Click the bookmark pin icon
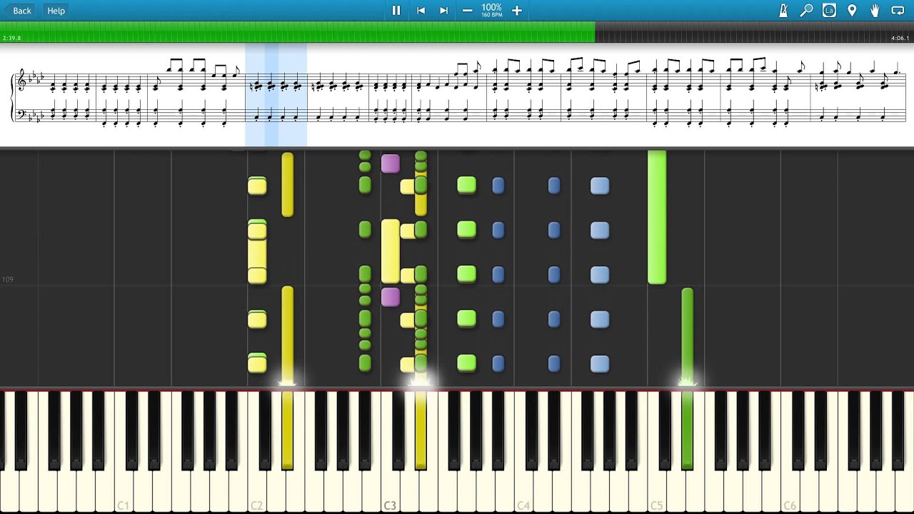The height and width of the screenshot is (514, 914). 852,11
